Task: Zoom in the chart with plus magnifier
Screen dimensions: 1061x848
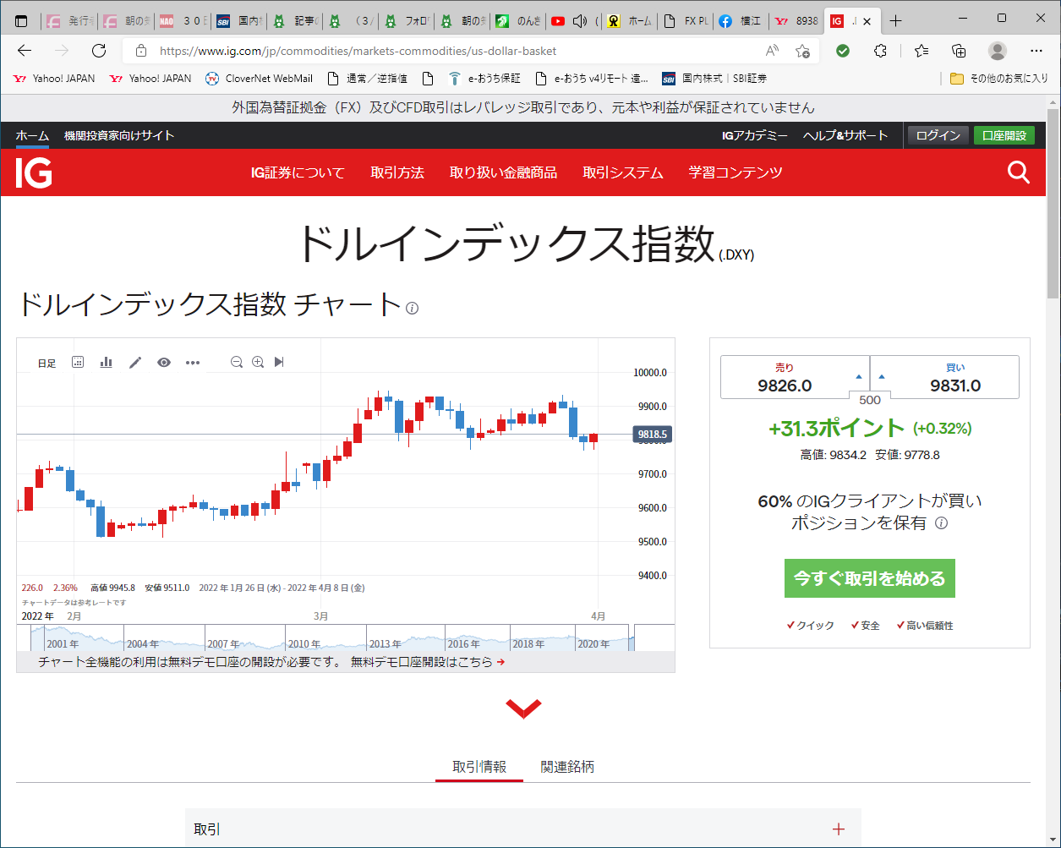Action: 258,363
